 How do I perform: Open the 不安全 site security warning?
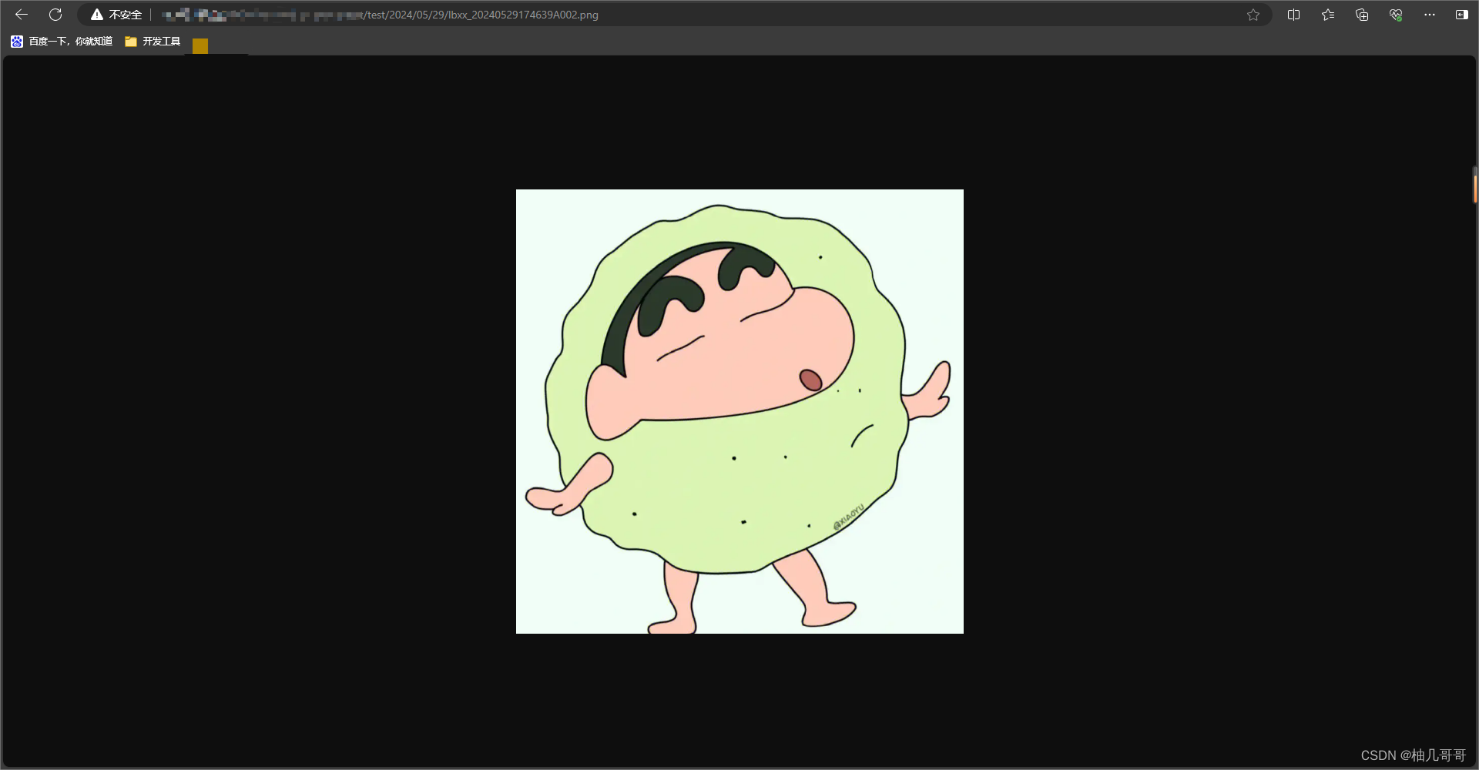click(x=116, y=15)
